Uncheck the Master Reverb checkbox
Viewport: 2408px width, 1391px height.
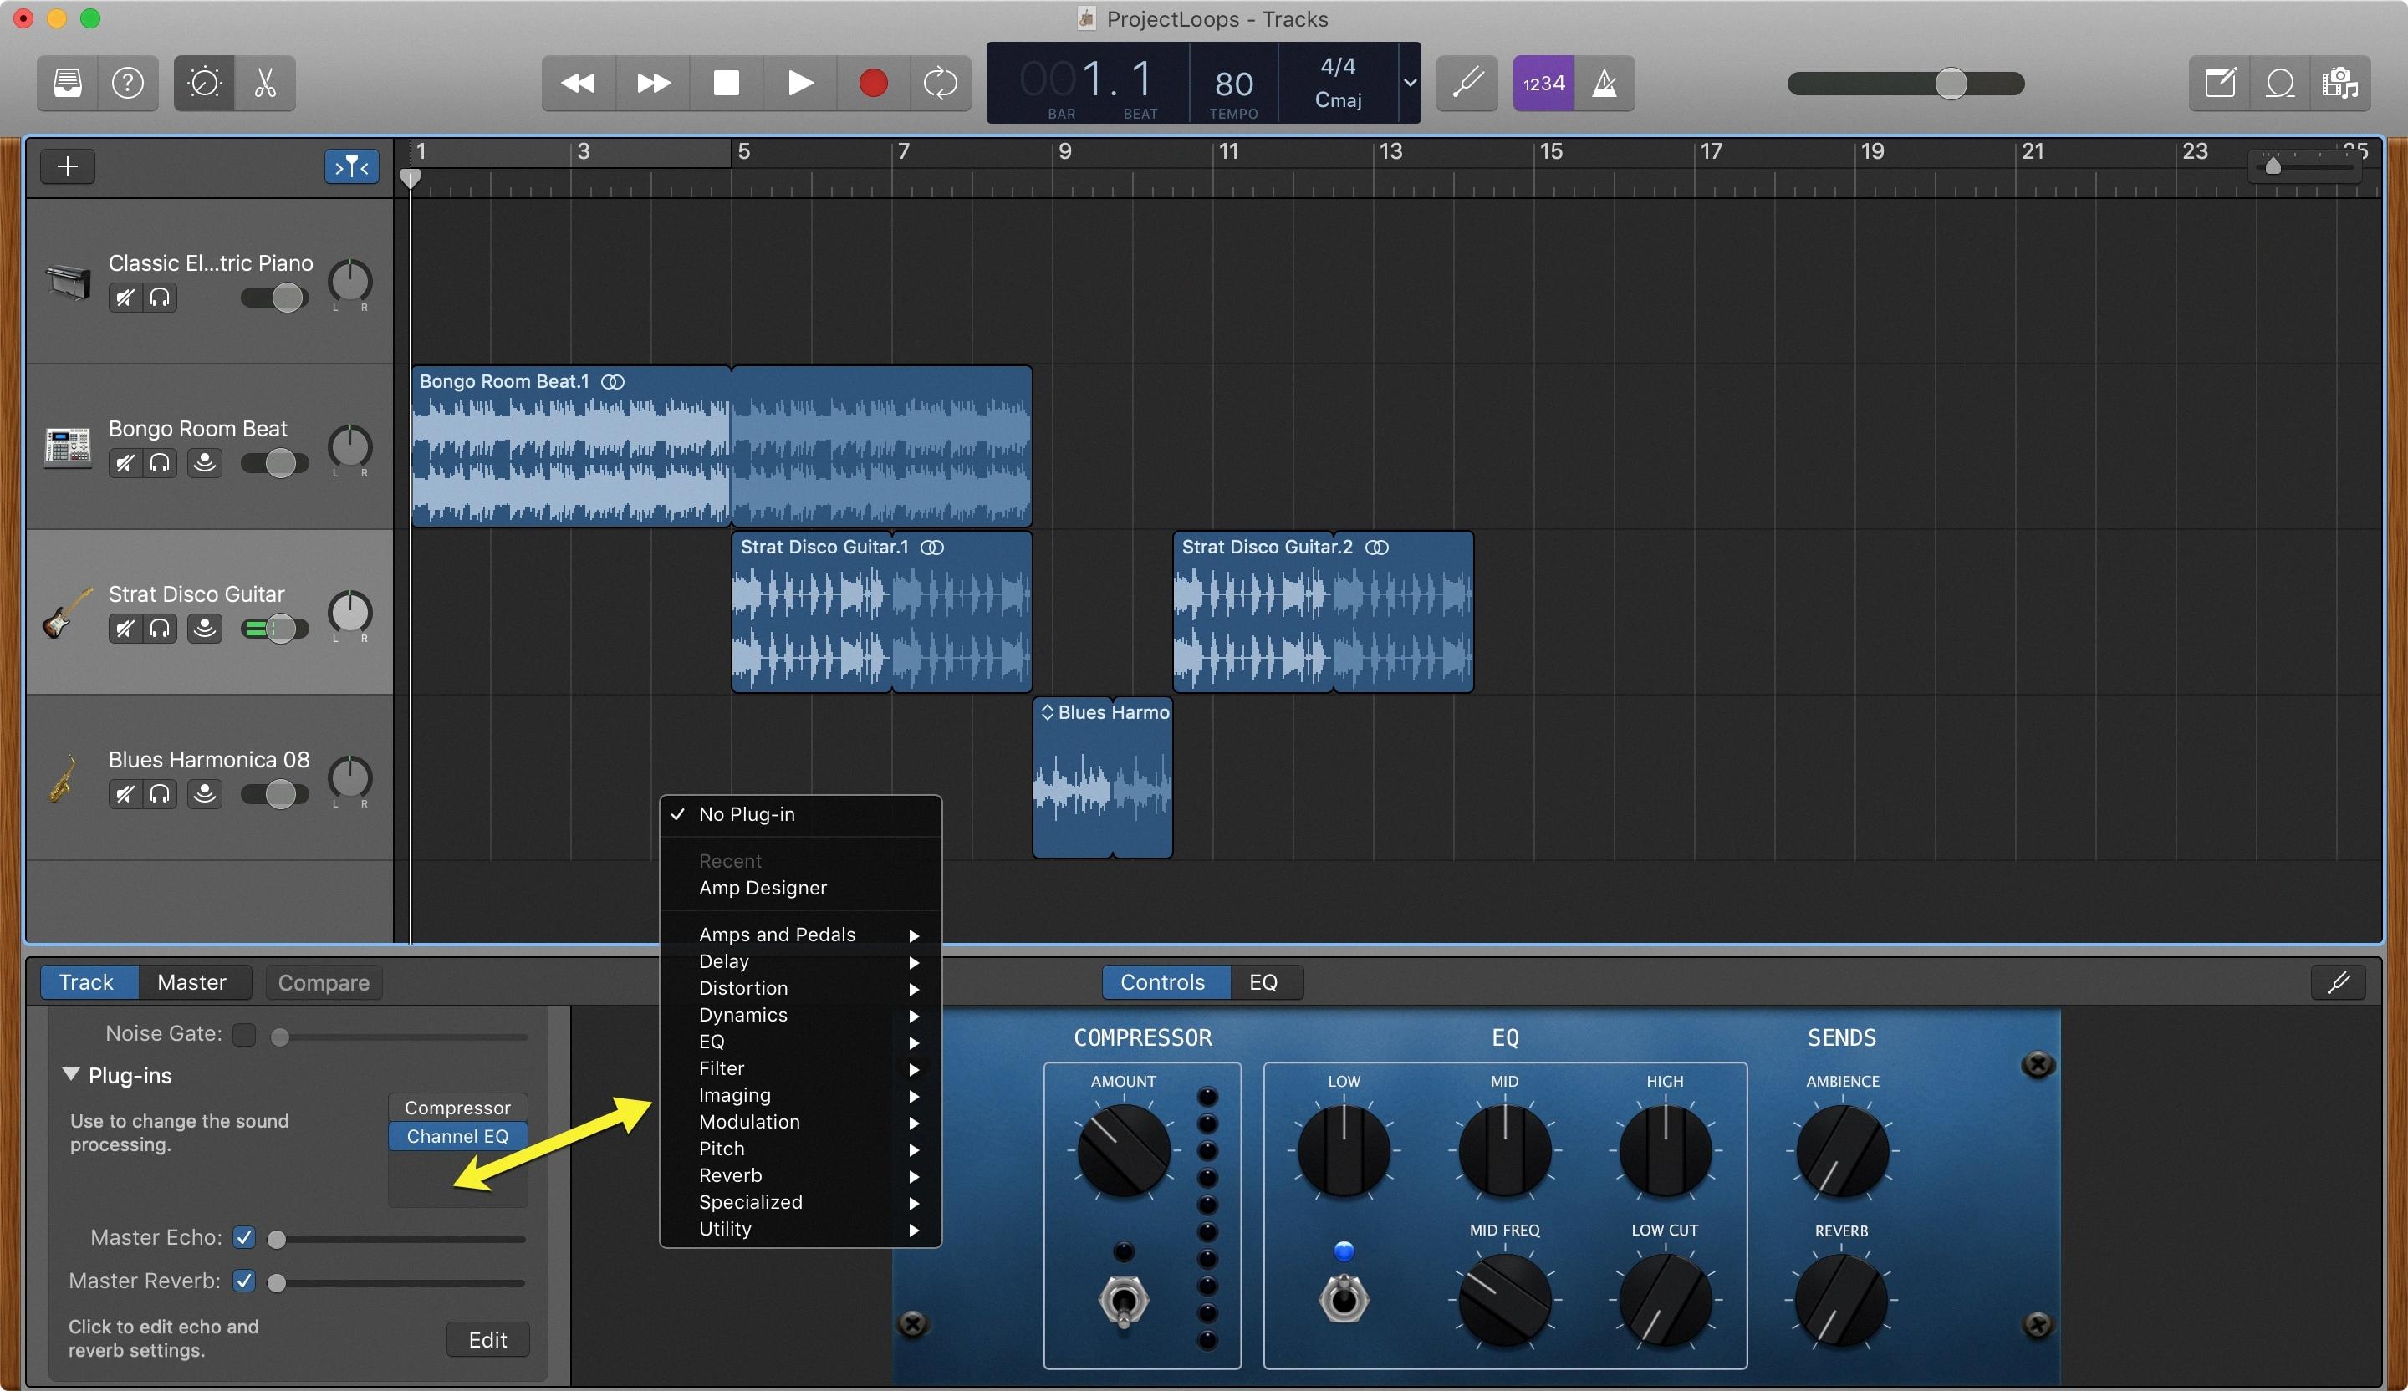coord(243,1281)
